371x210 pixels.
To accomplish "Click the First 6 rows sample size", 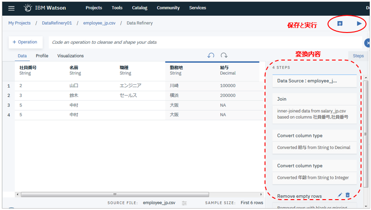I will (252, 203).
